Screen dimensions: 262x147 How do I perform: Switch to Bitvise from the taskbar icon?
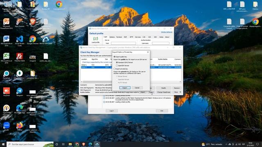coord(97,144)
